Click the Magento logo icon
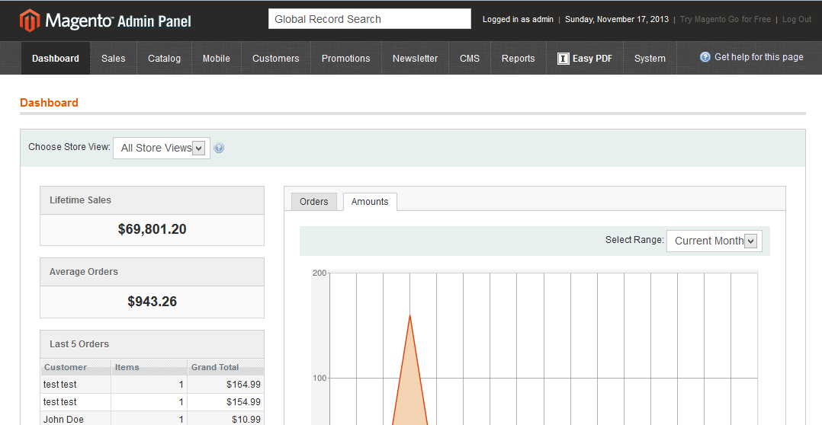 coord(30,20)
